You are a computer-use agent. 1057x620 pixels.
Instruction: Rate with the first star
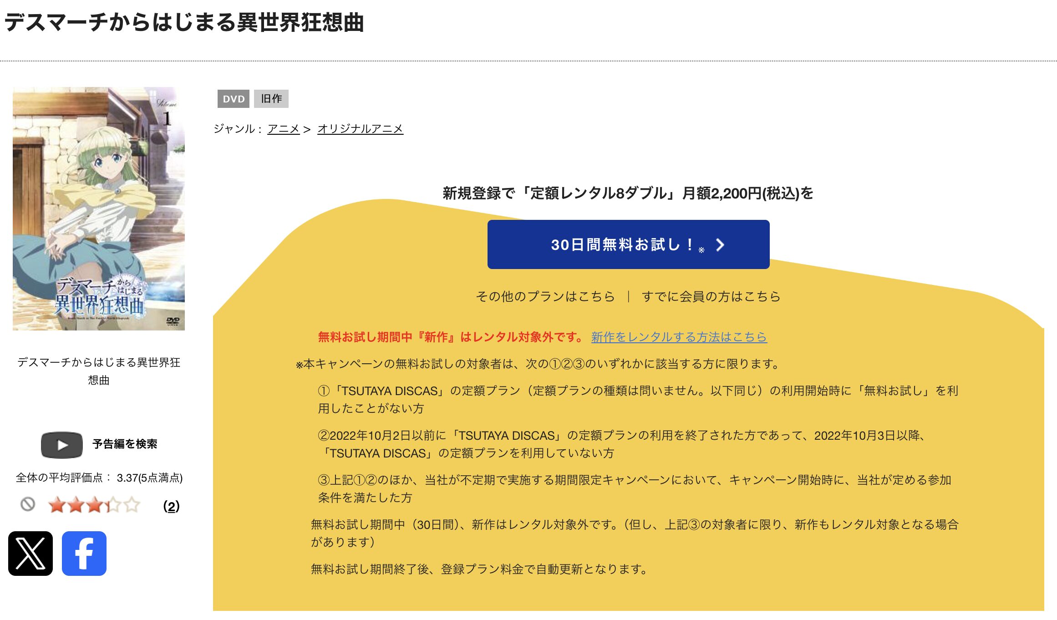(x=57, y=505)
